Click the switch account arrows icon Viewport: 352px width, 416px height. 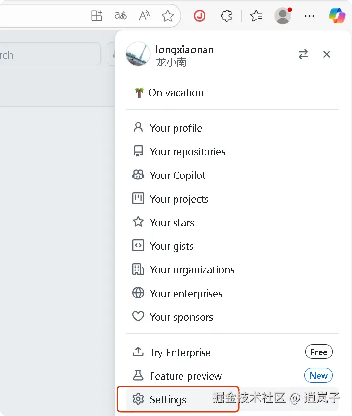click(x=303, y=54)
